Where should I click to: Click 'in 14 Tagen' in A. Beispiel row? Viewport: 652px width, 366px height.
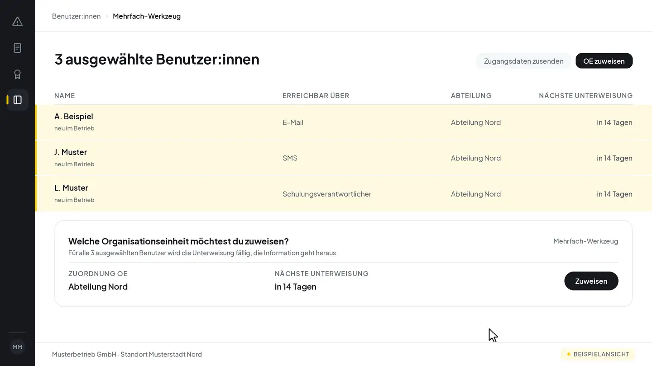(614, 122)
